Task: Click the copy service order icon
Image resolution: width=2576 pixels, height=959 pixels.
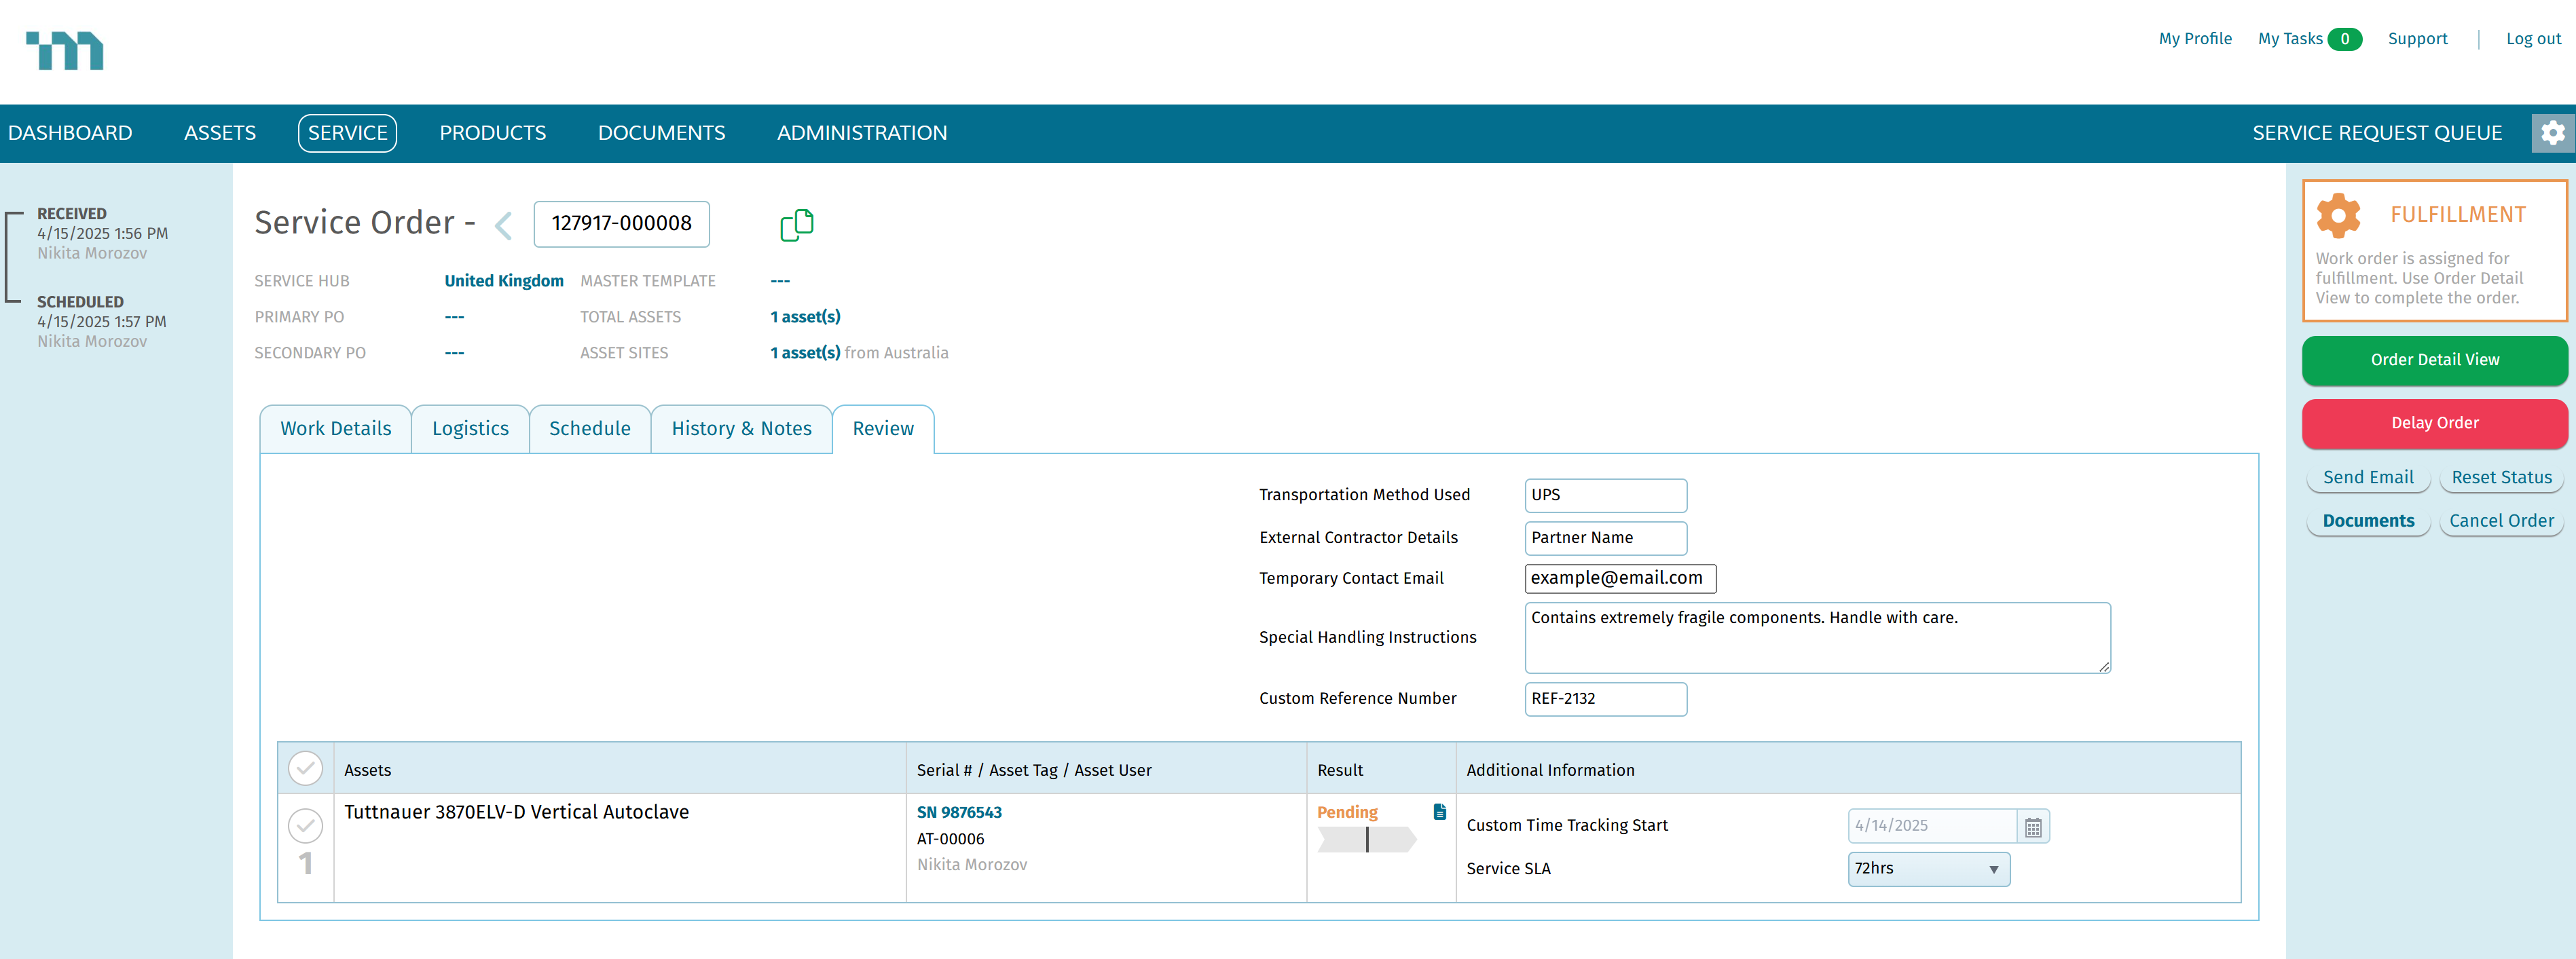Action: pyautogui.click(x=796, y=225)
